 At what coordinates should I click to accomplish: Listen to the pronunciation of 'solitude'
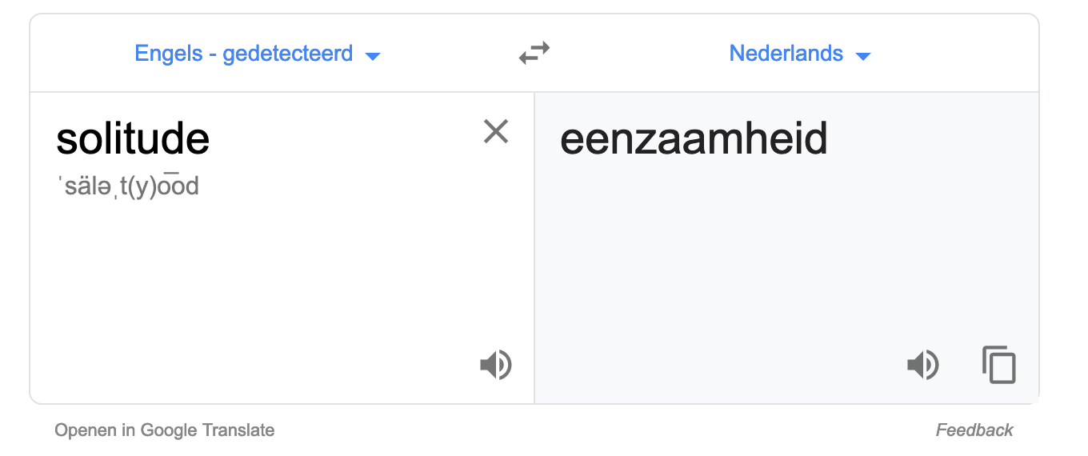pos(495,365)
